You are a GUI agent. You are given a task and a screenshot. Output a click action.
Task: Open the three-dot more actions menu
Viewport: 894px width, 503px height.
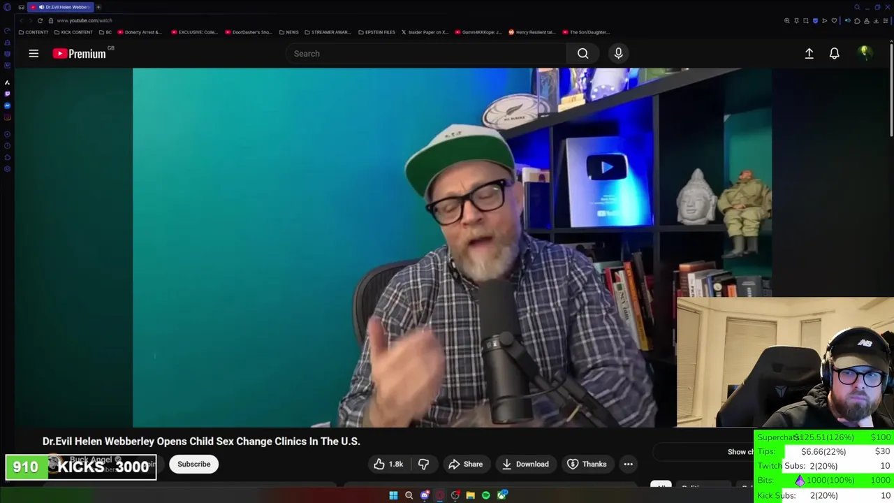coord(628,464)
